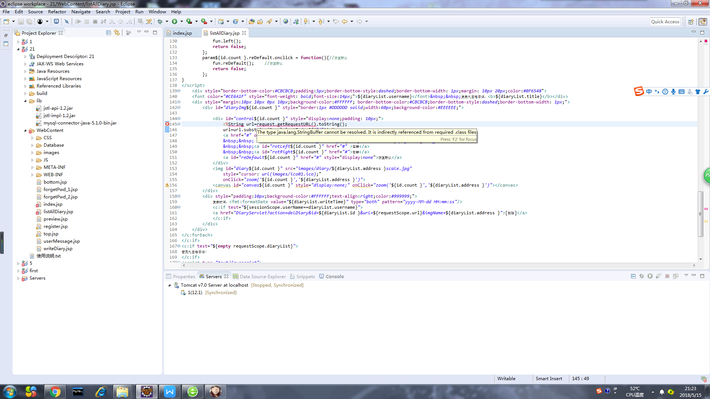Click the editor horizontal scrollbar right arrow
The image size is (710, 399).
click(694, 265)
